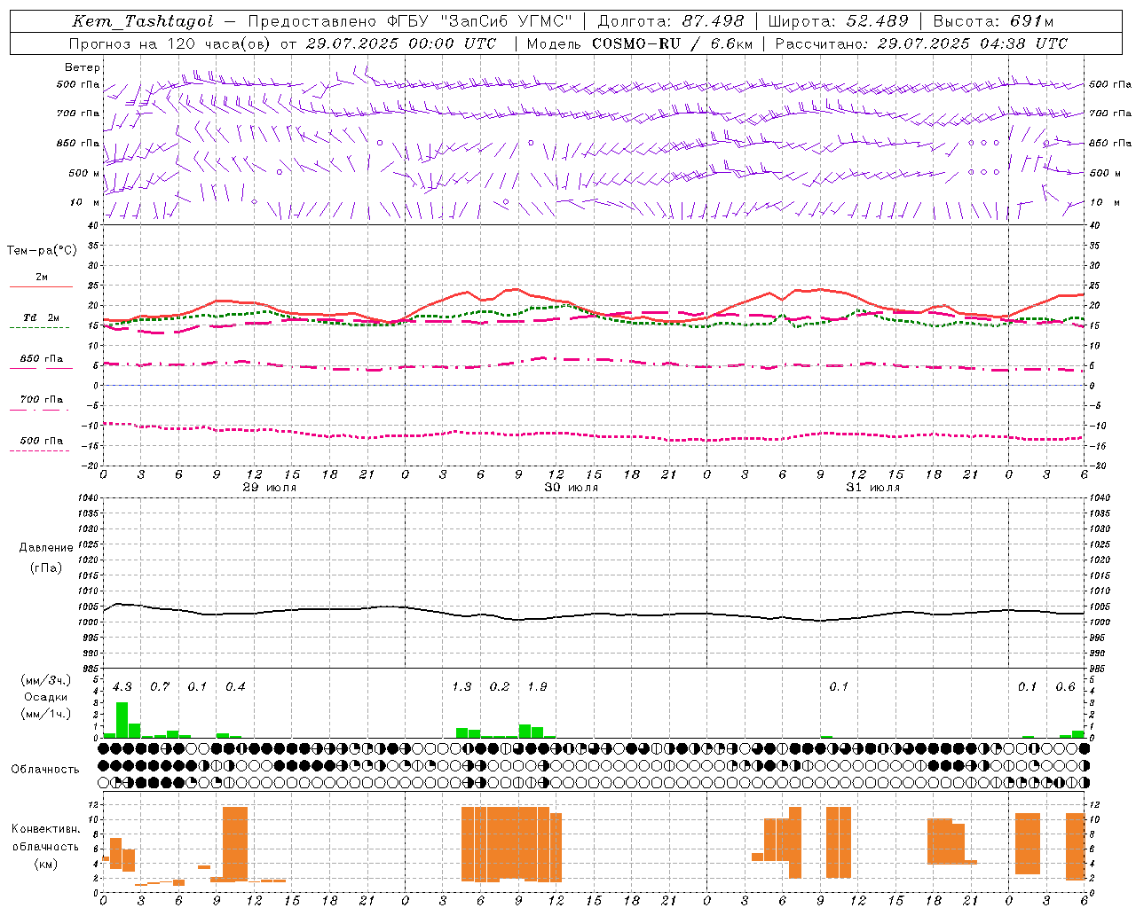Click the Ветер wind panel label

(x=83, y=67)
